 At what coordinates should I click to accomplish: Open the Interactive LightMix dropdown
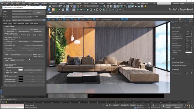pyautogui.click(x=110, y=19)
